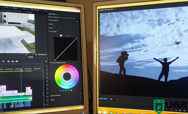Open Windows Start on the right monitor taskbar
The width and height of the screenshot is (188, 114).
(x=99, y=112)
